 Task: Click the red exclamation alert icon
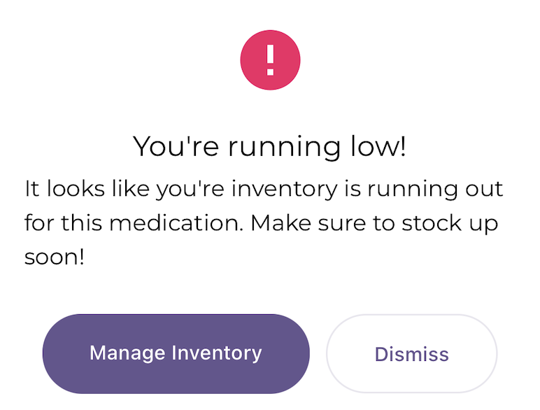tap(270, 60)
